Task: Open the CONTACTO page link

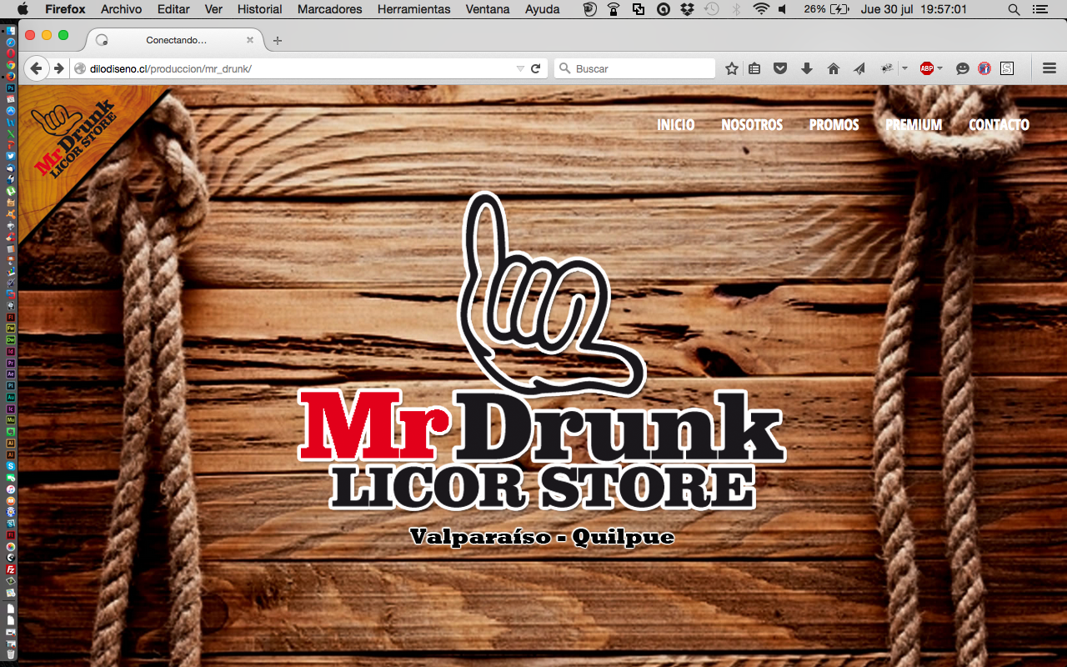Action: click(999, 124)
